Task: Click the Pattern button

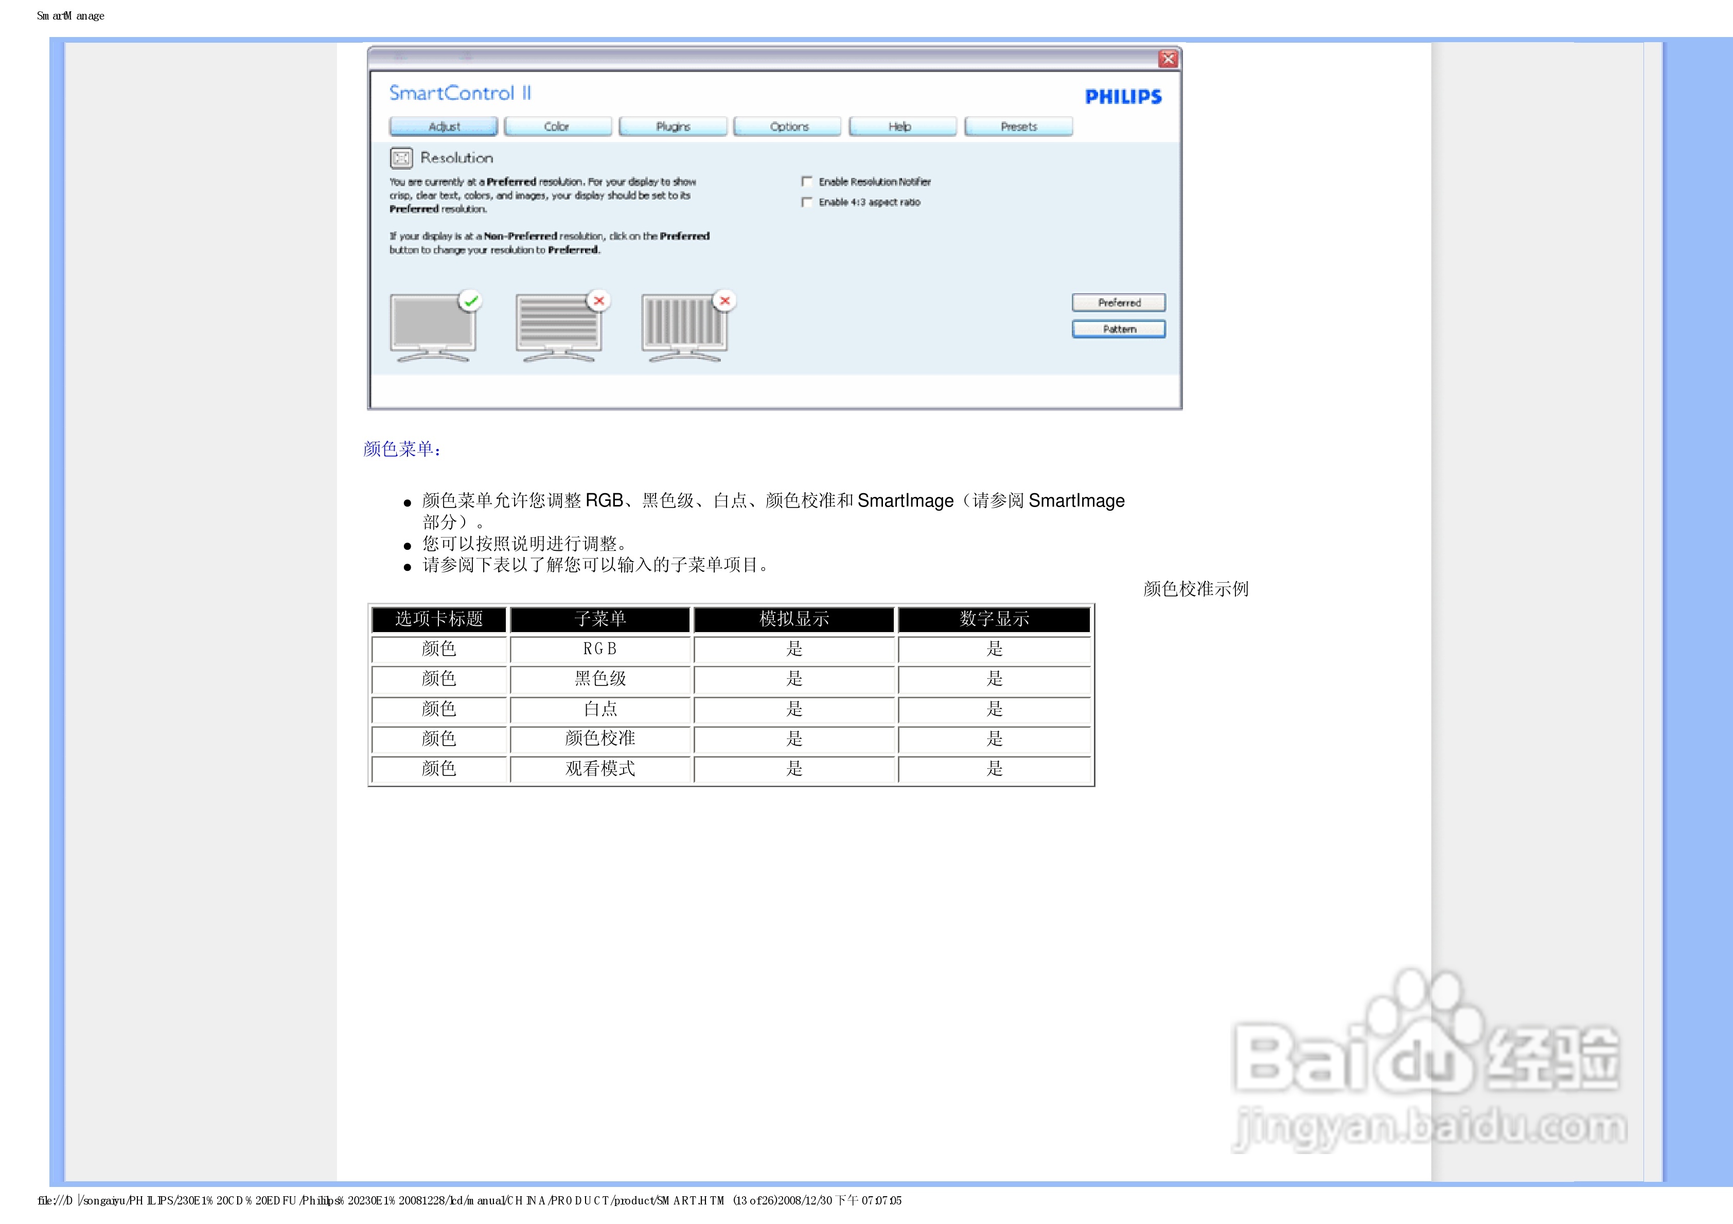Action: (1119, 329)
